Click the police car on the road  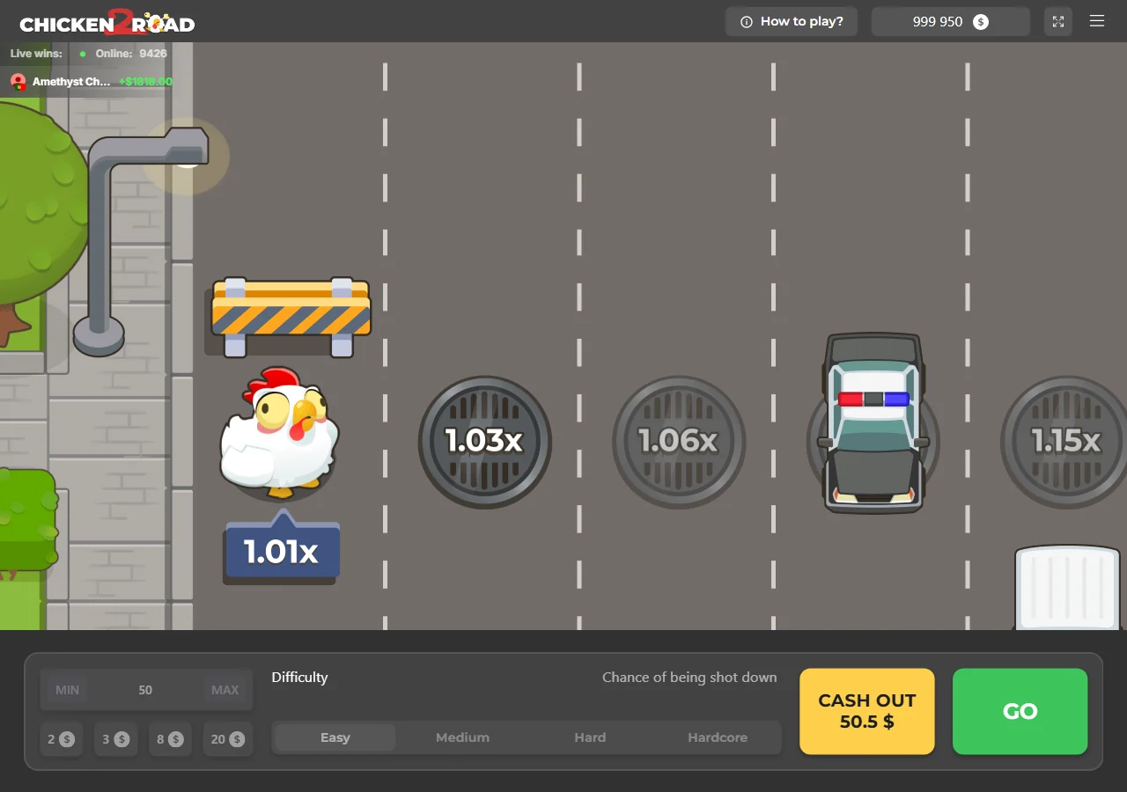[x=873, y=423]
